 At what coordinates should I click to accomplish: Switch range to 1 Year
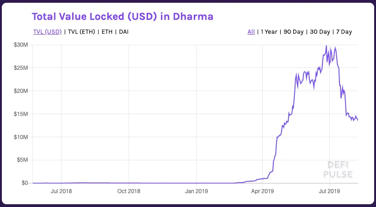click(269, 31)
